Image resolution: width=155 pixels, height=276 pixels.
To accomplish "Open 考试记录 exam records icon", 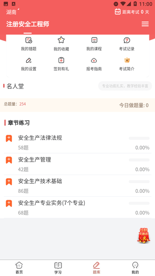I will 127,40.
